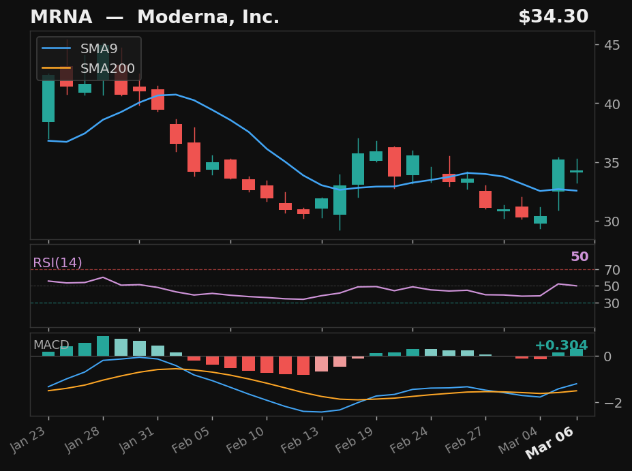Viewport: 632px width, 471px height.
Task: Click the Jan 23 date label
Action: (26, 439)
